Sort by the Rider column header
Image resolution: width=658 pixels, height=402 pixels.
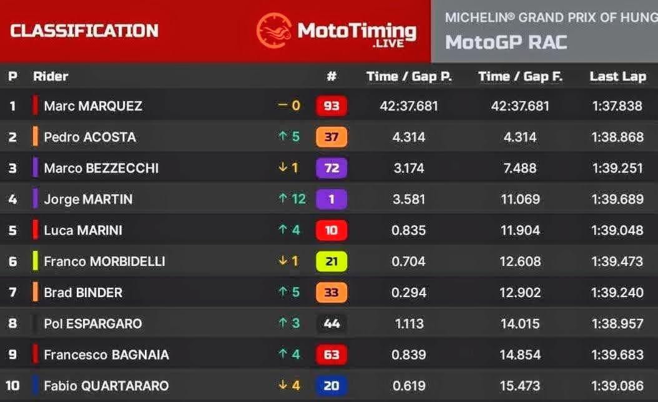coord(51,76)
